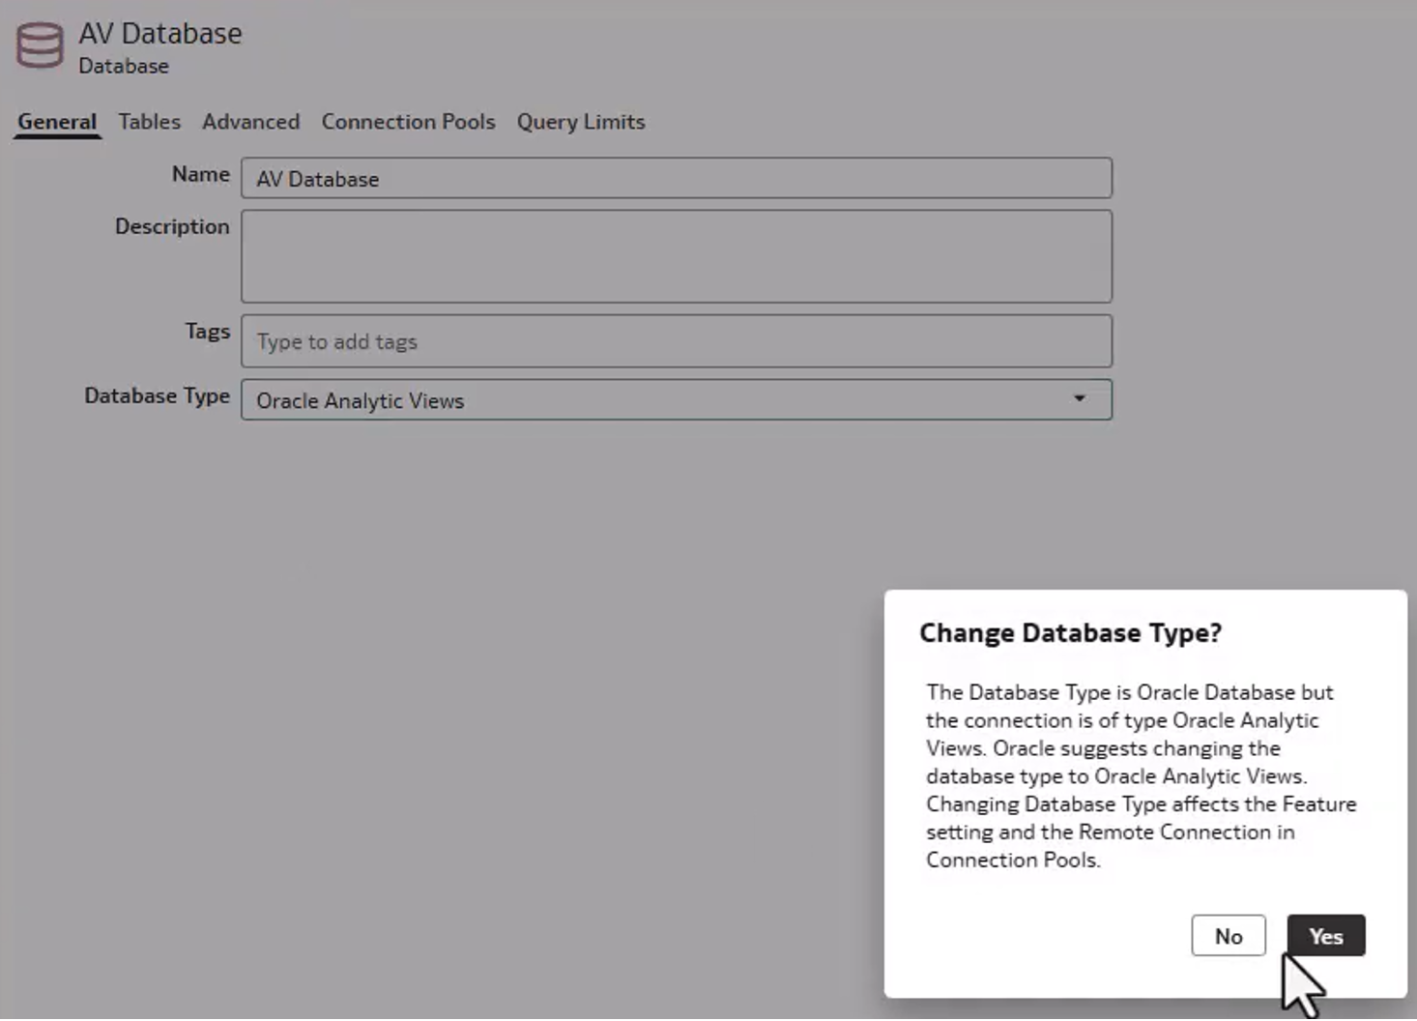Click the AV Database title heading
This screenshot has height=1021, width=1417.
tap(160, 32)
